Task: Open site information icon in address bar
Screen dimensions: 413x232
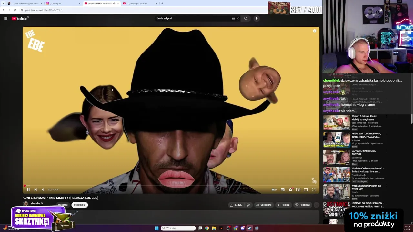Action: 22,10
